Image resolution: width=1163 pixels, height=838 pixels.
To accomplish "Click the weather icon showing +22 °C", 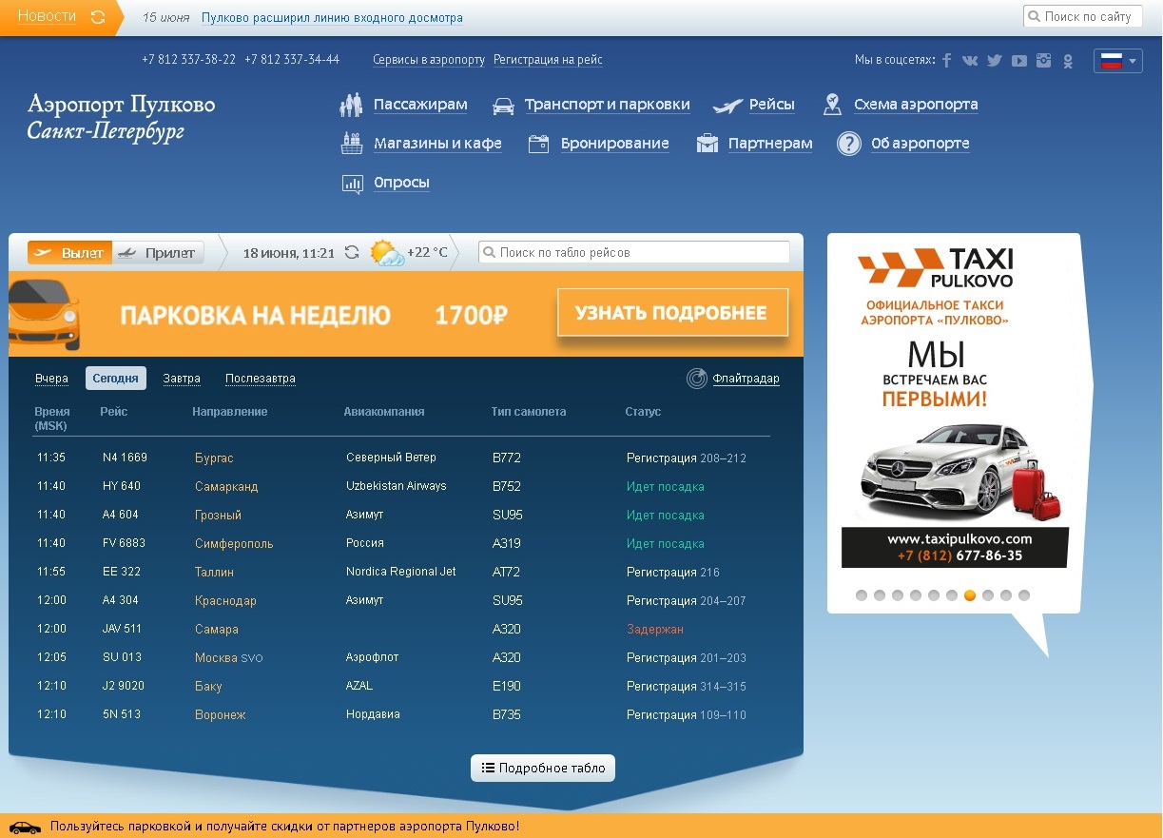I will point(387,253).
